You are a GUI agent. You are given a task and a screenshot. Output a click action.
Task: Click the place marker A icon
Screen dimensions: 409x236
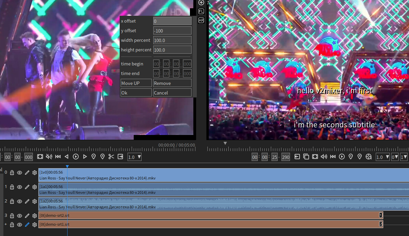93,157
